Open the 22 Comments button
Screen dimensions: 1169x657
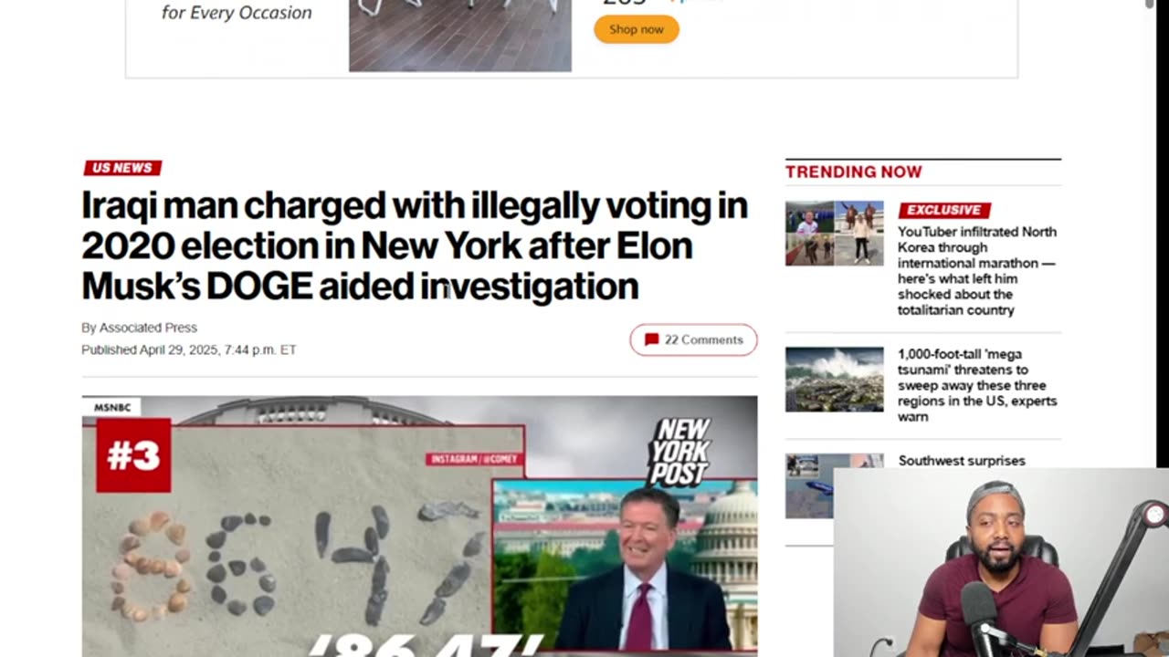coord(693,339)
